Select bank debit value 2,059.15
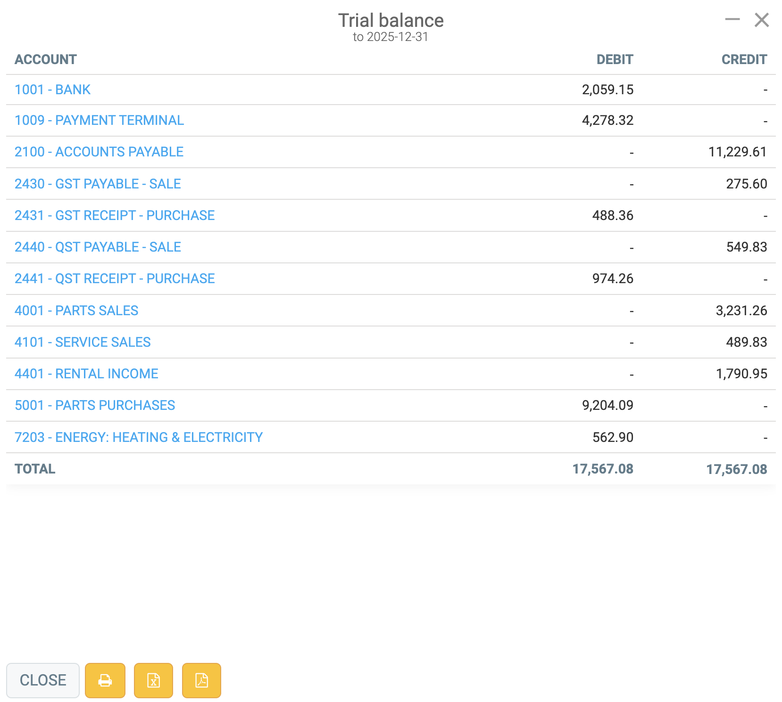 pos(607,90)
